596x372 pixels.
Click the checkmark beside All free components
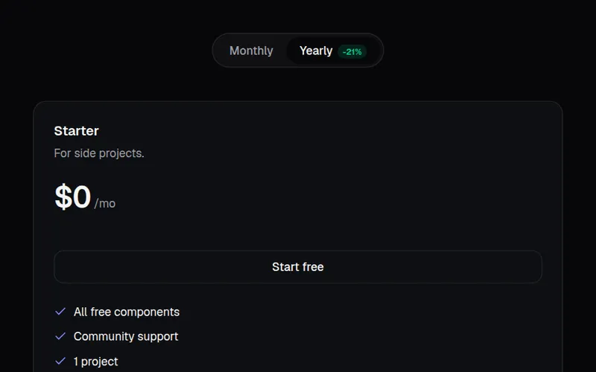(x=60, y=312)
